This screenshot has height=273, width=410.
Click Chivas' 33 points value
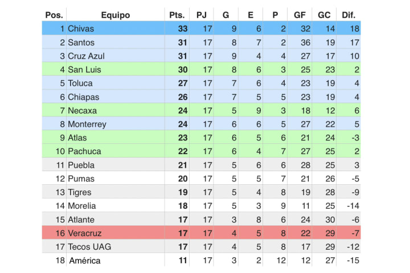tap(183, 28)
